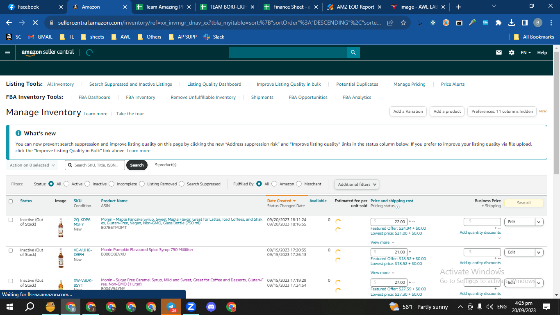Switch to the image - AWL LAB tab
Screen dimensions: 560x315
coord(418,7)
